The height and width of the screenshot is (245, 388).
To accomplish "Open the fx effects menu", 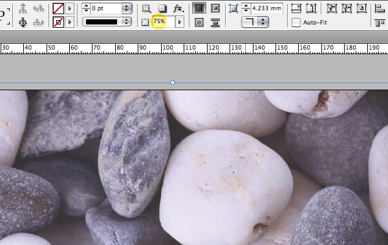I will tap(178, 8).
